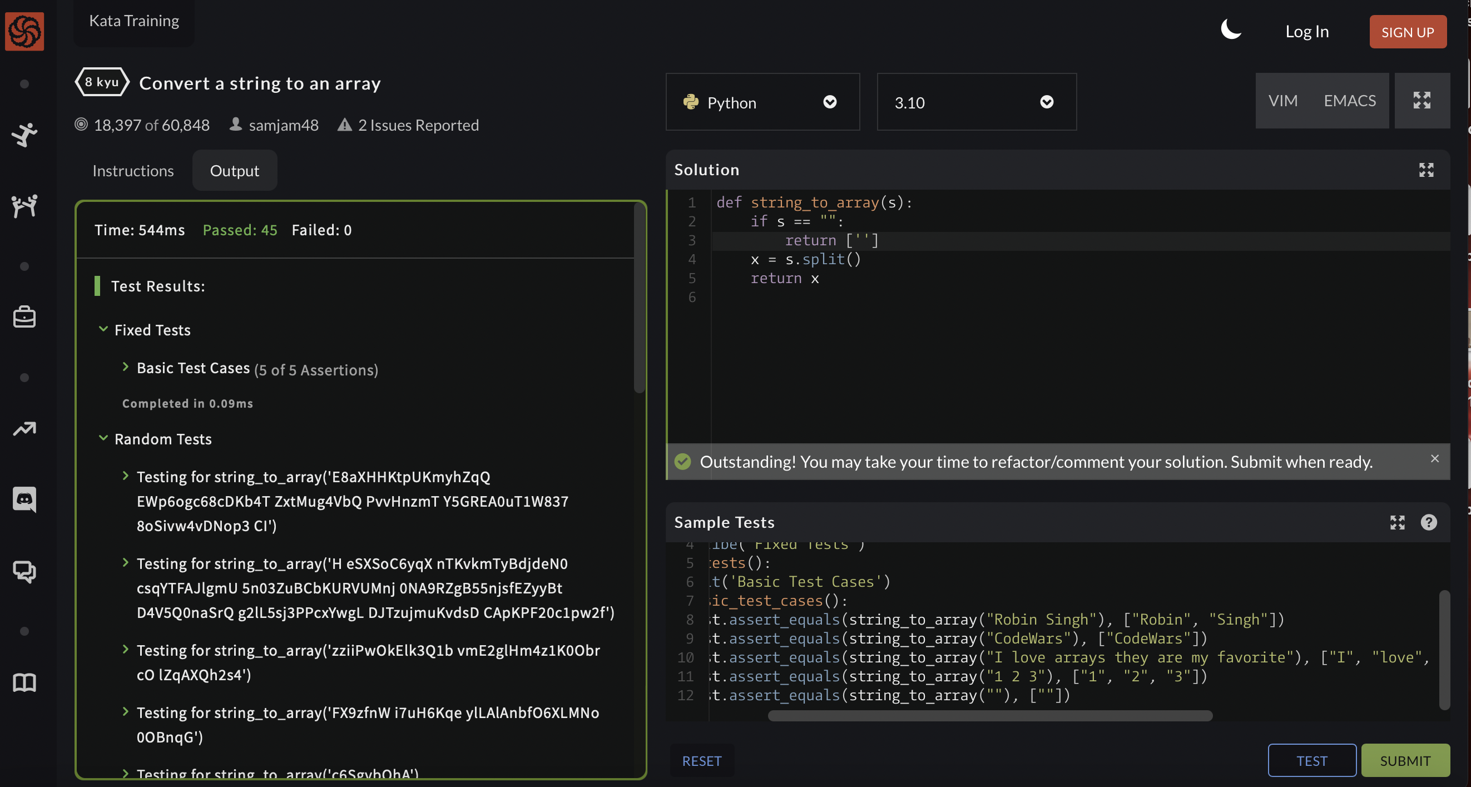Switch to the Instructions tab
Screen dimensions: 1471x787
[x=133, y=171]
